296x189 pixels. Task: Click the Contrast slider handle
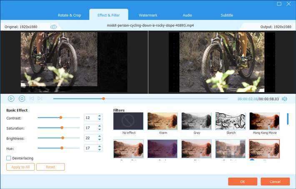coord(60,118)
